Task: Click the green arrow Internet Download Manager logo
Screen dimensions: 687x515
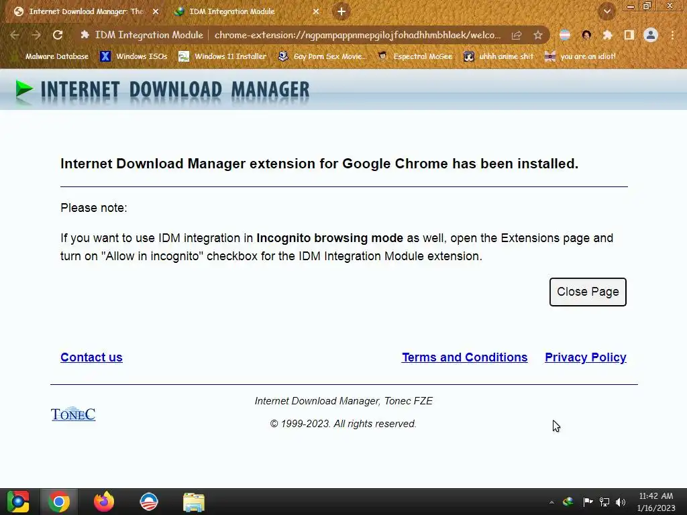Action: pos(24,89)
